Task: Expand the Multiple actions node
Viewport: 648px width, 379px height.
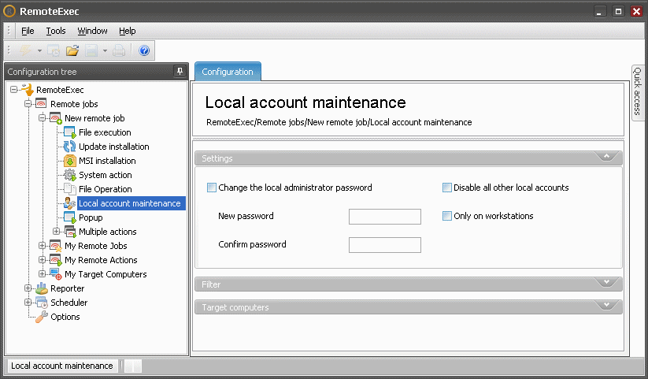Action: (56, 232)
